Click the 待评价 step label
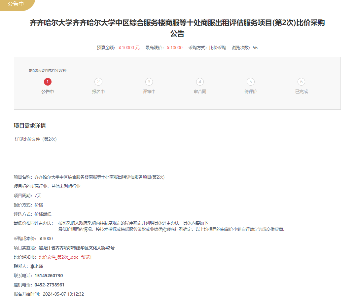356x297 pixels. point(251,92)
